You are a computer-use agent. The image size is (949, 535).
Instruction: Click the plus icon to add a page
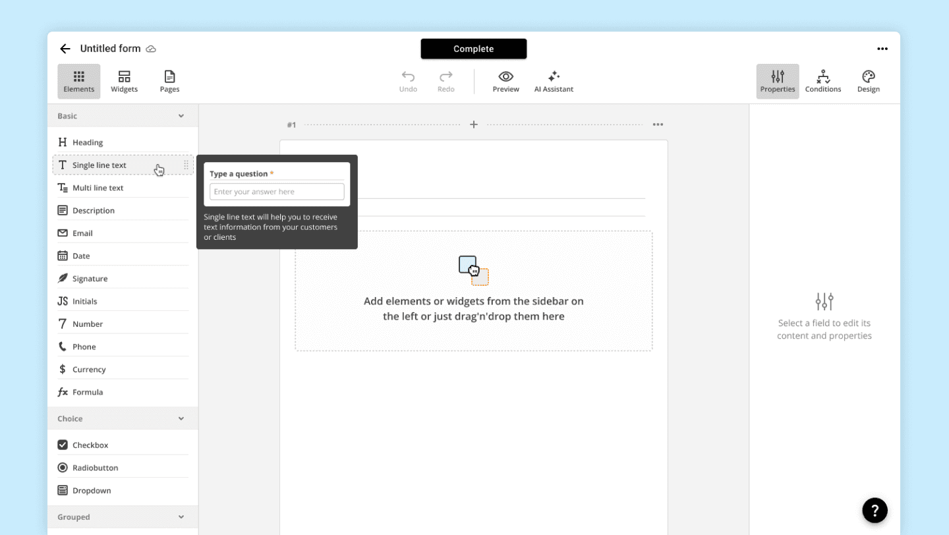pos(473,125)
